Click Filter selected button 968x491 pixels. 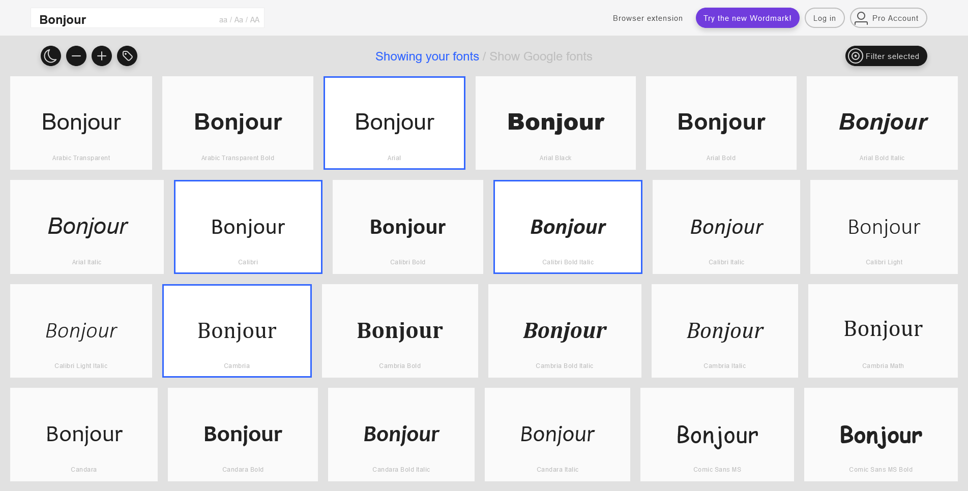click(886, 56)
